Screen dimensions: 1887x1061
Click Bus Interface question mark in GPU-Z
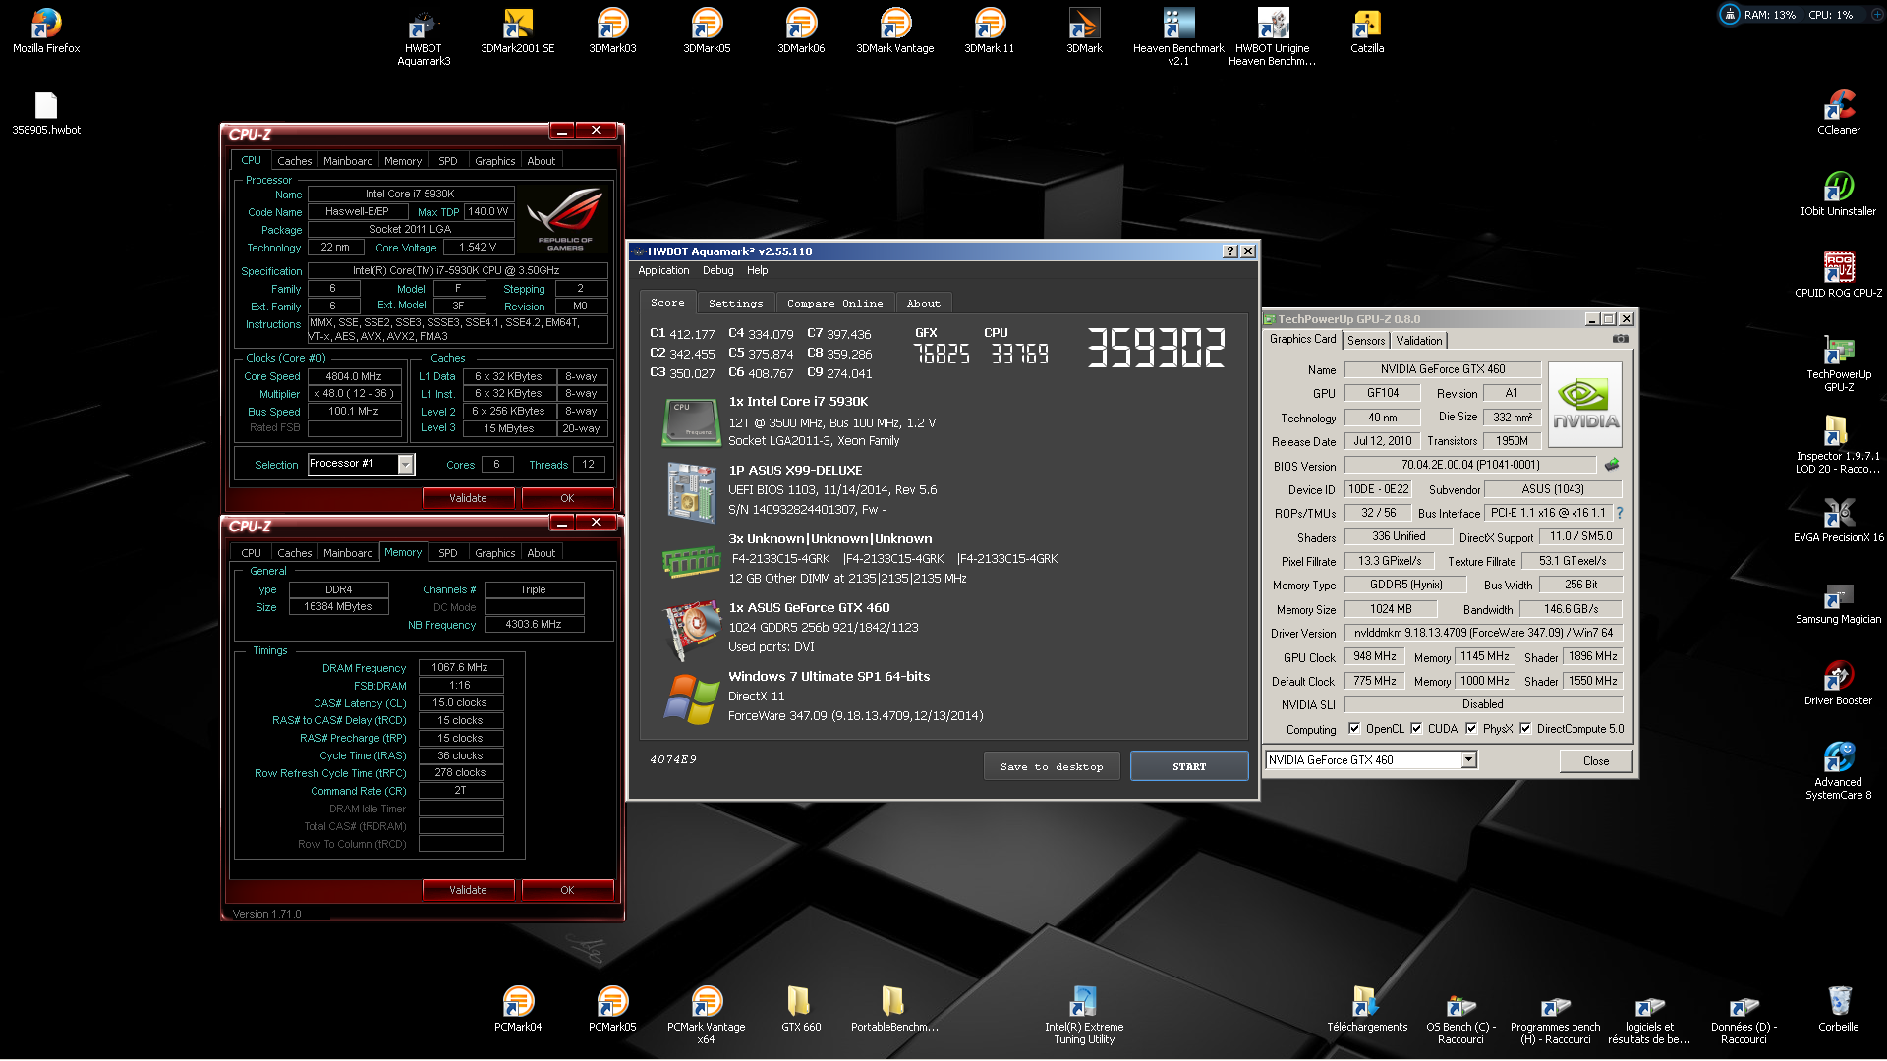[x=1620, y=513]
